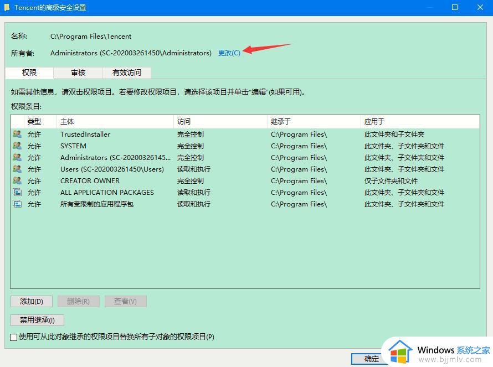This screenshot has height=367, width=493.
Task: Click the TrustedInstaller row user icon
Action: pos(17,134)
